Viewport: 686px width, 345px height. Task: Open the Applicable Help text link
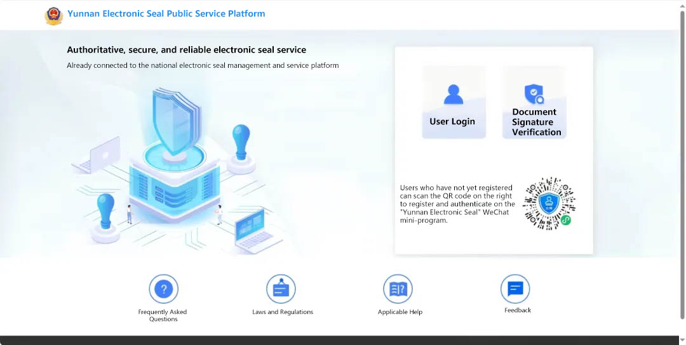click(400, 312)
